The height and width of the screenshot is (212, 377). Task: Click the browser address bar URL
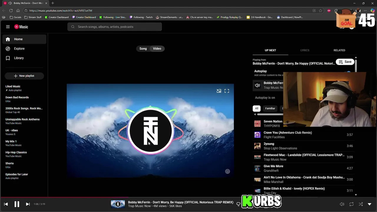pos(61,11)
